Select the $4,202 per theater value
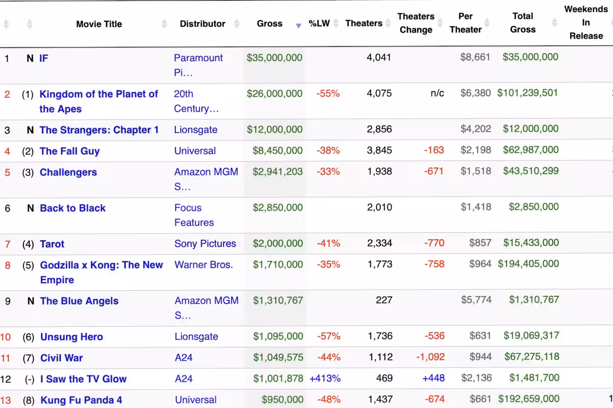 476,129
